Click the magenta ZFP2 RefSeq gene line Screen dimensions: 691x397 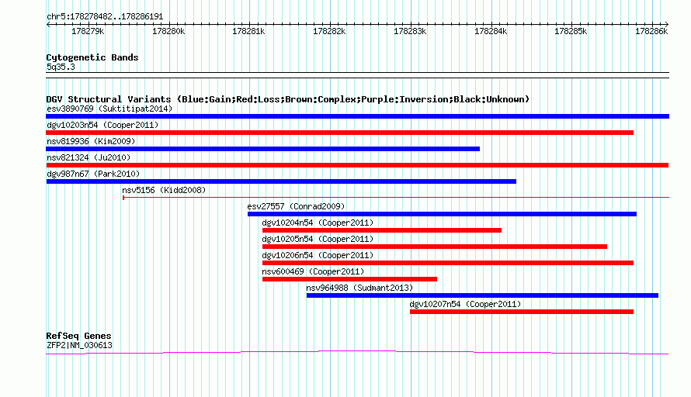(357, 352)
